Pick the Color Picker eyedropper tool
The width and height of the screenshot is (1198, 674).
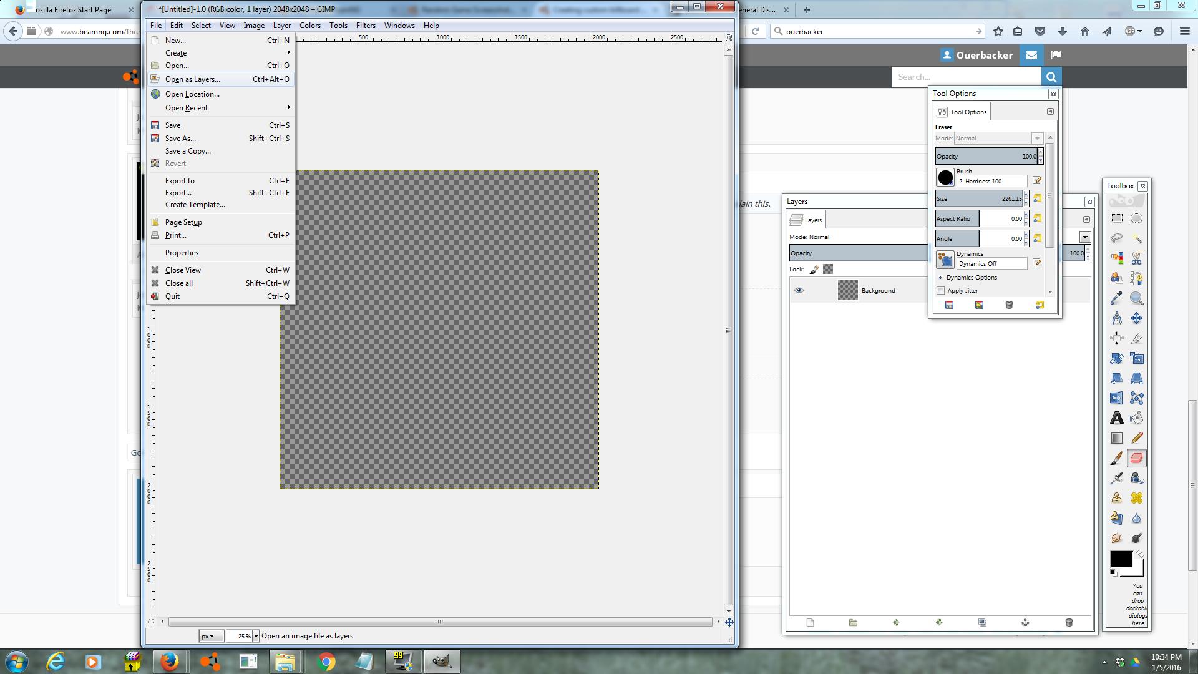click(x=1117, y=298)
